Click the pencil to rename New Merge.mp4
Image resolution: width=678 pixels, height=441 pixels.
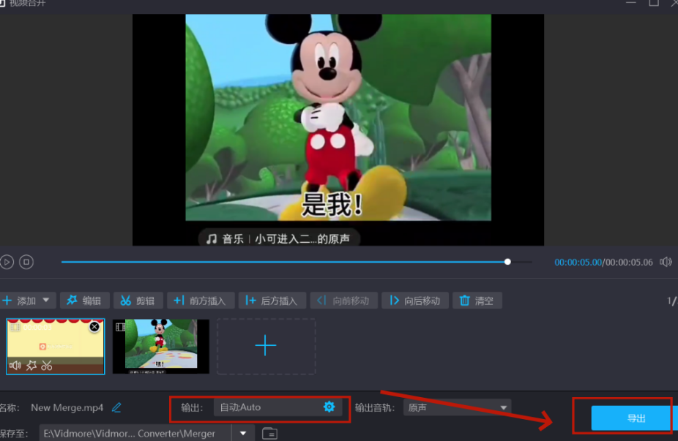[x=116, y=409]
